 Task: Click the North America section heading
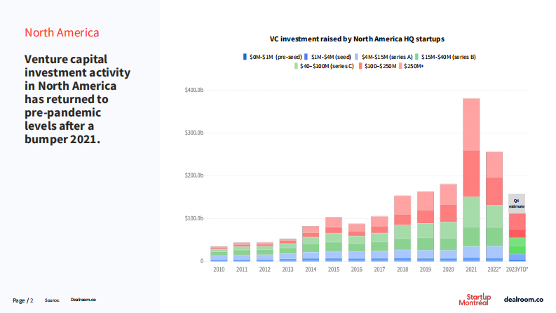click(x=62, y=32)
